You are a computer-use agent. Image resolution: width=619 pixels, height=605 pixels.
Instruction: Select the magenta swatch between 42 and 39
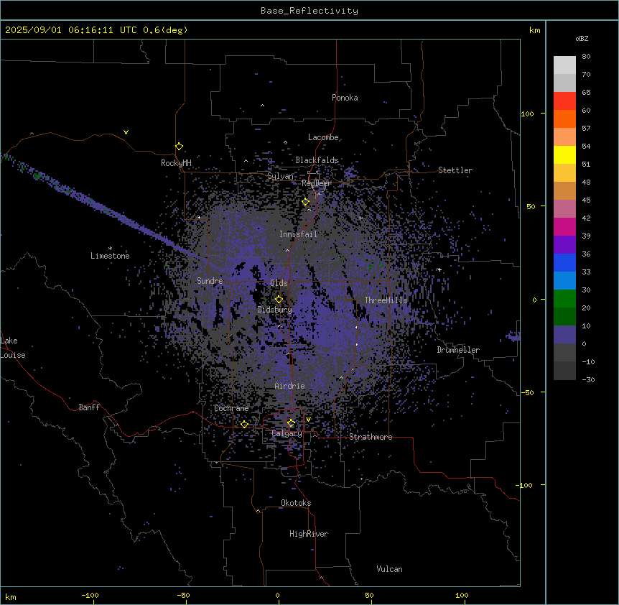564,226
